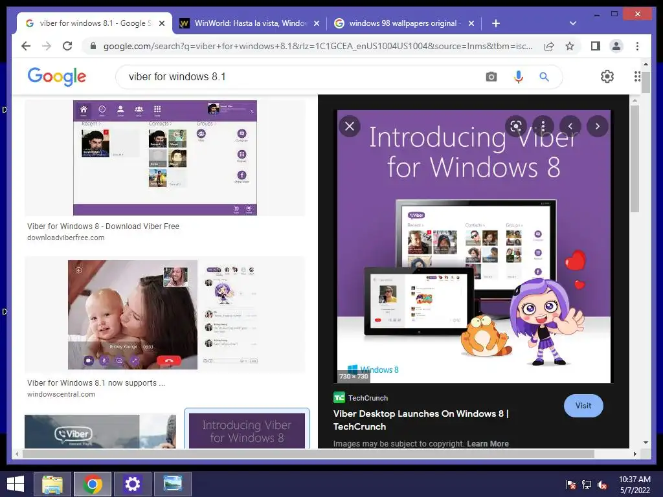Viewport: 663px width, 497px height.
Task: Open Google apps grid
Action: tap(637, 76)
